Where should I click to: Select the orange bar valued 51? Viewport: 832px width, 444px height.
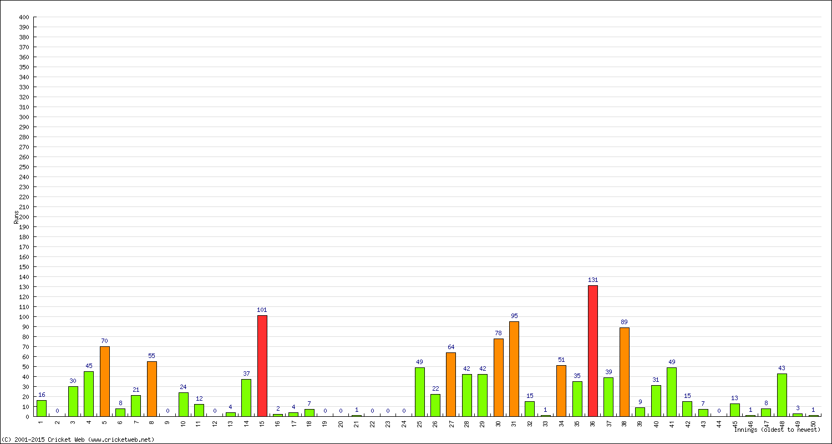coord(561,391)
